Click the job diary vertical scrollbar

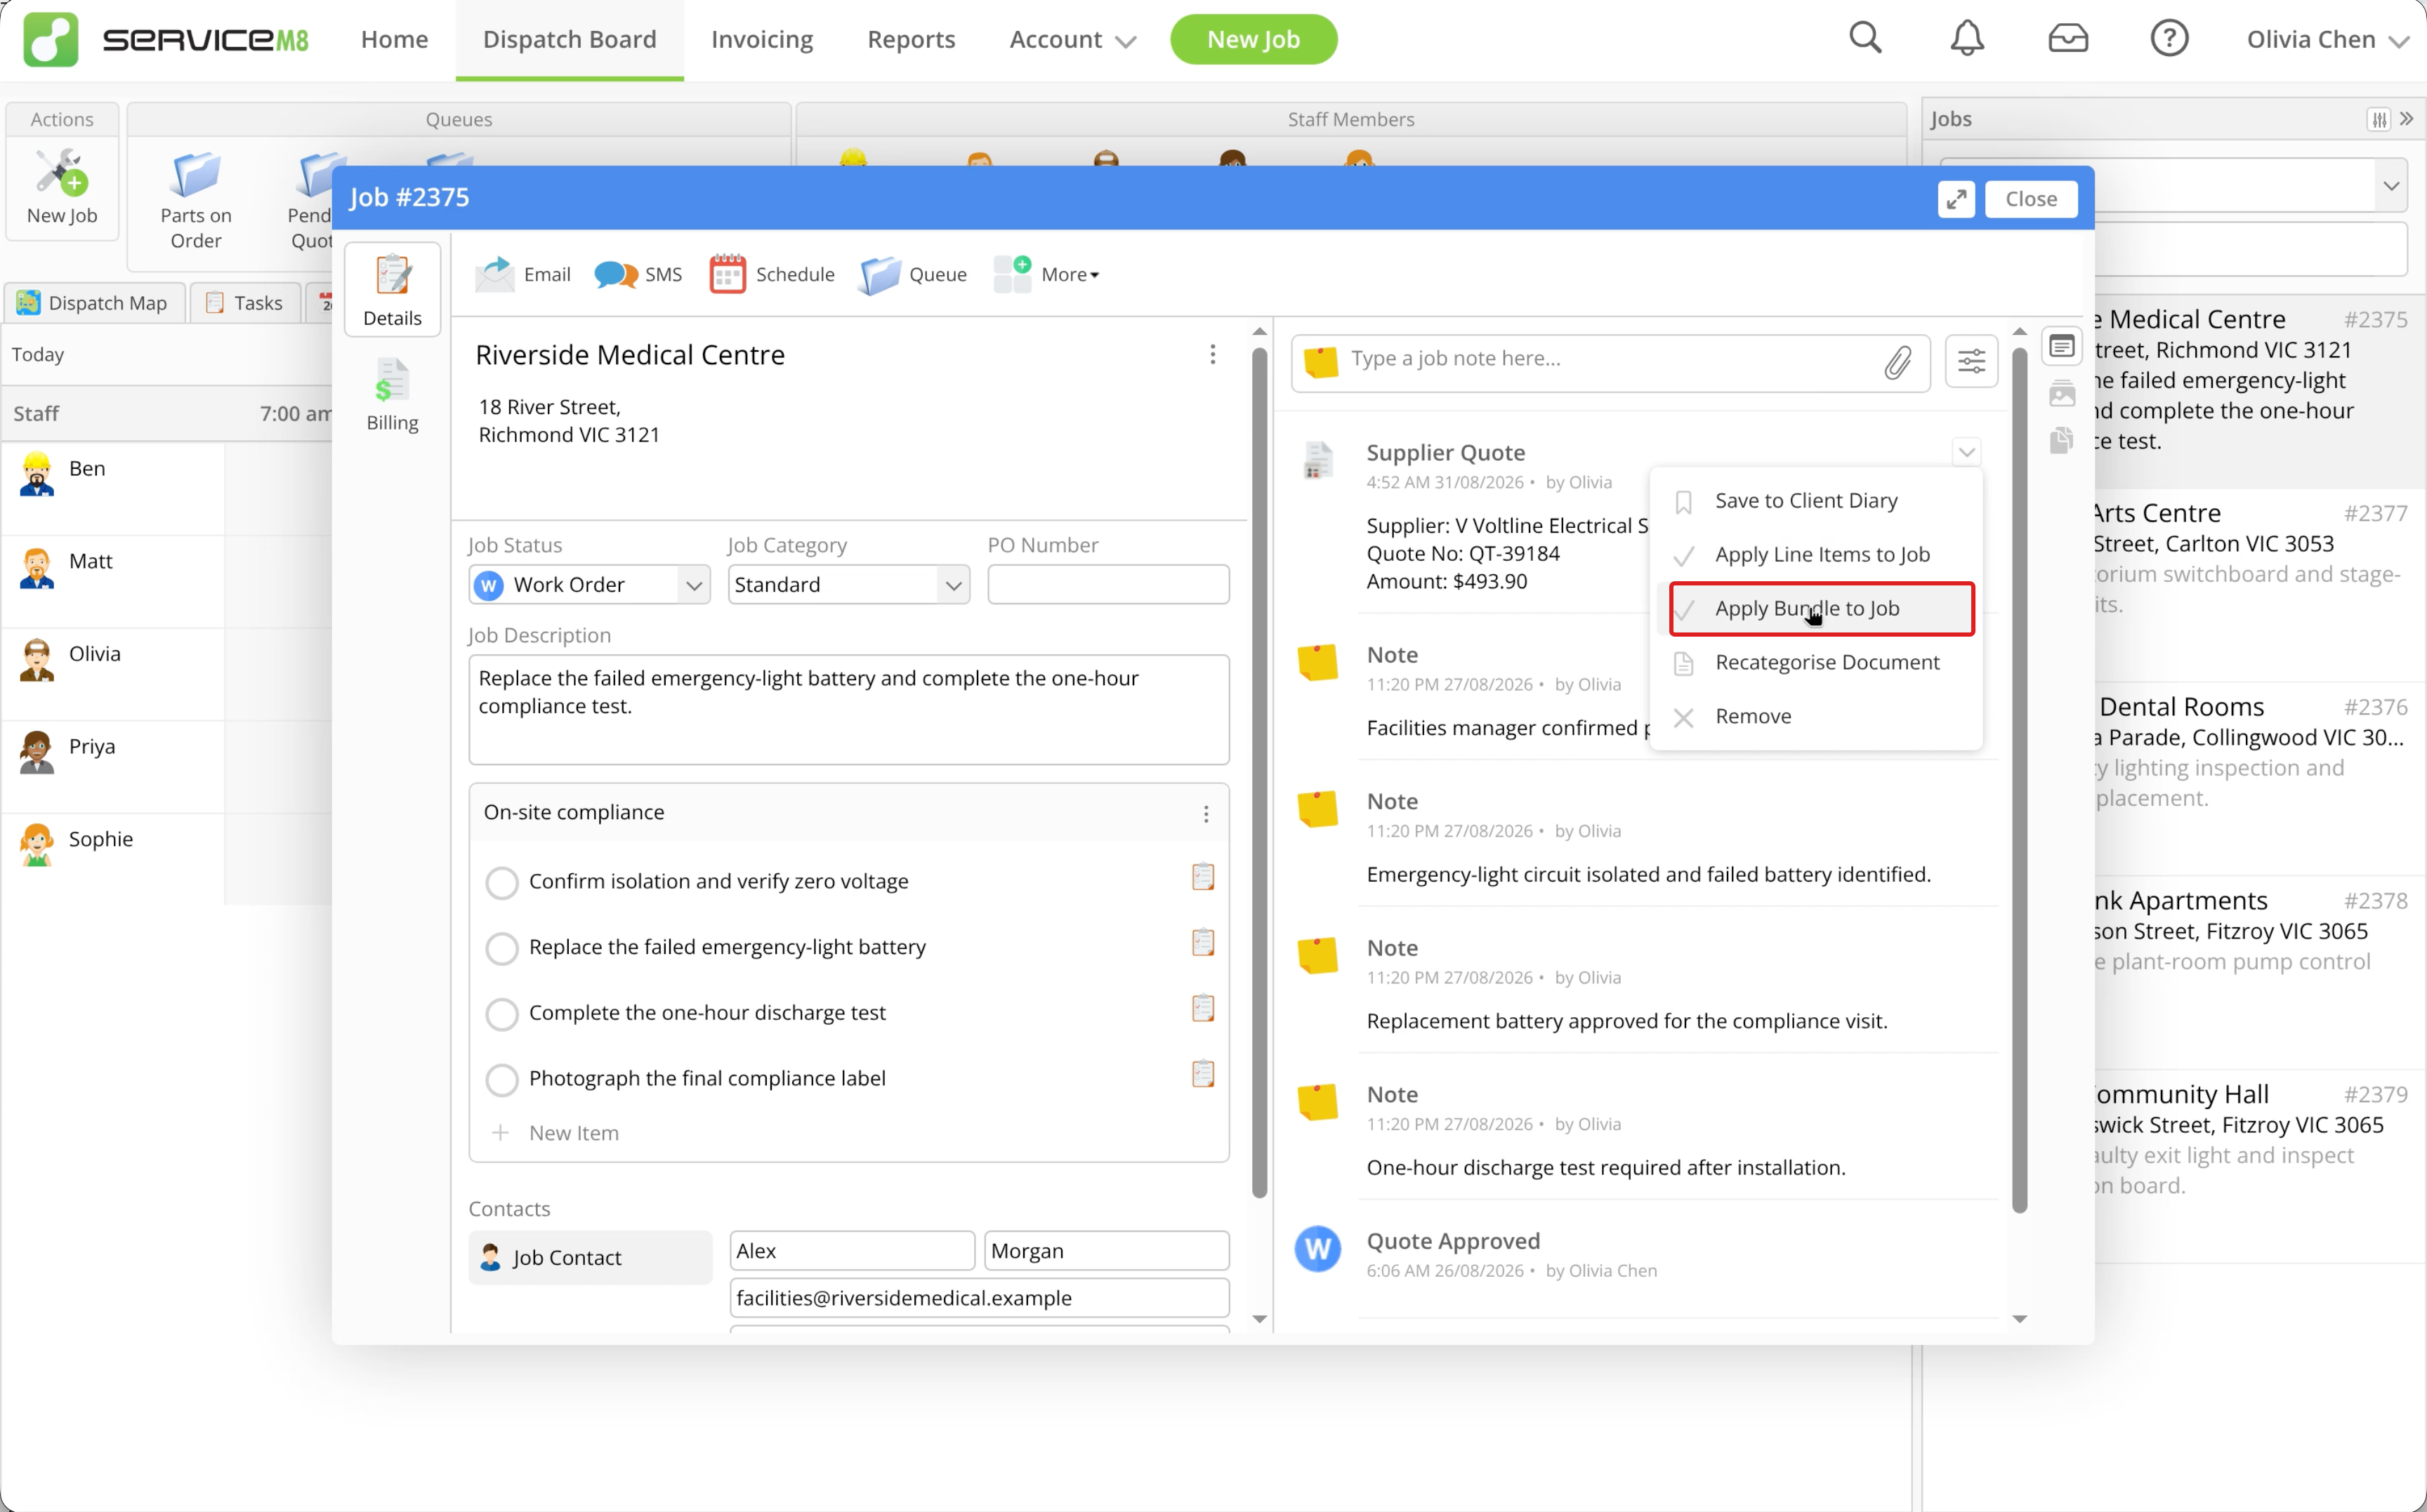[2019, 780]
